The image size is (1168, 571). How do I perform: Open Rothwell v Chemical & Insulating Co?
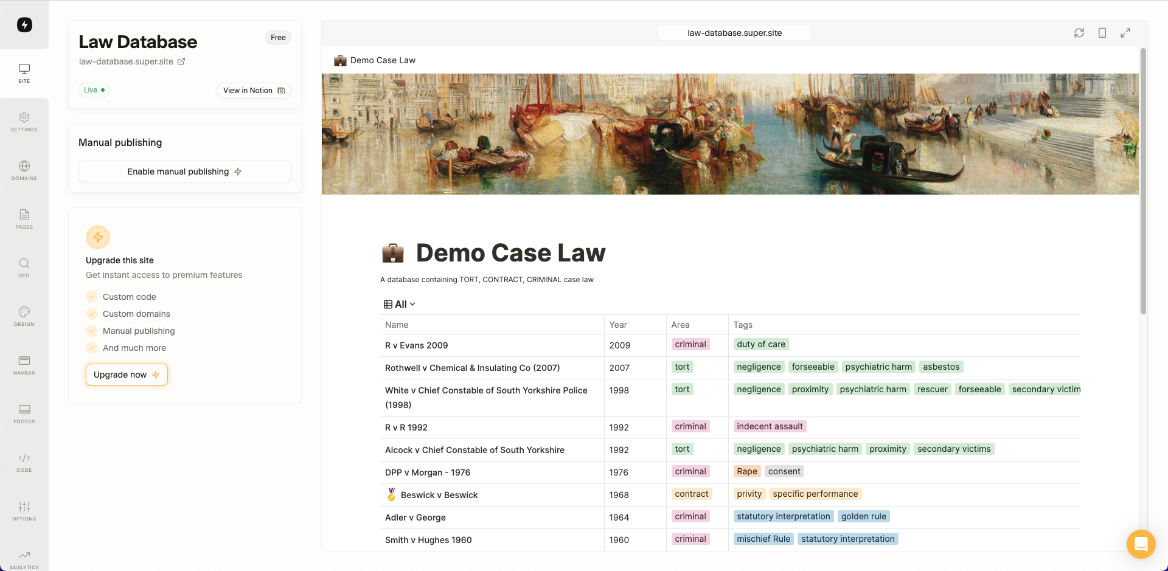point(472,368)
